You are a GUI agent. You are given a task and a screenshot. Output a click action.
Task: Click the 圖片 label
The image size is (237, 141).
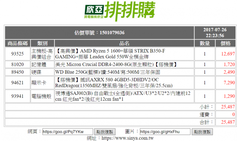tap(132, 131)
